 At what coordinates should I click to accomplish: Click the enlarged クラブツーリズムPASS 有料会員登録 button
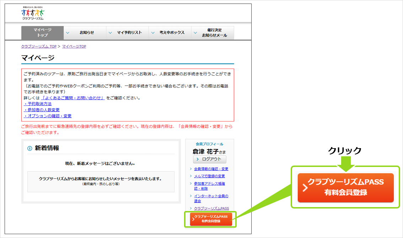[346, 188]
